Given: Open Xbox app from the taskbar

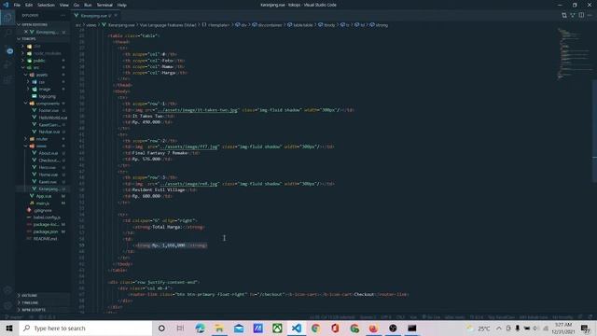Looking at the screenshot, I should (x=277, y=328).
